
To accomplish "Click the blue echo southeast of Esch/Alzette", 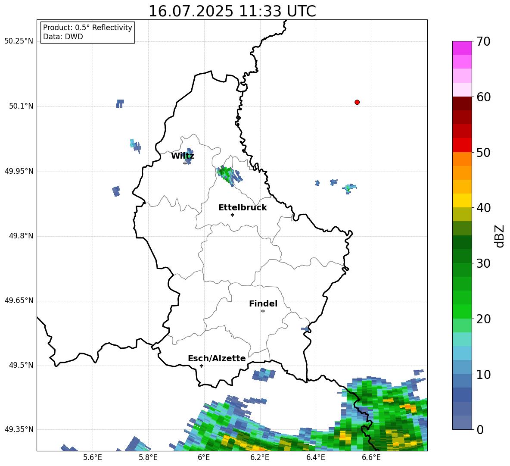I will tap(264, 374).
